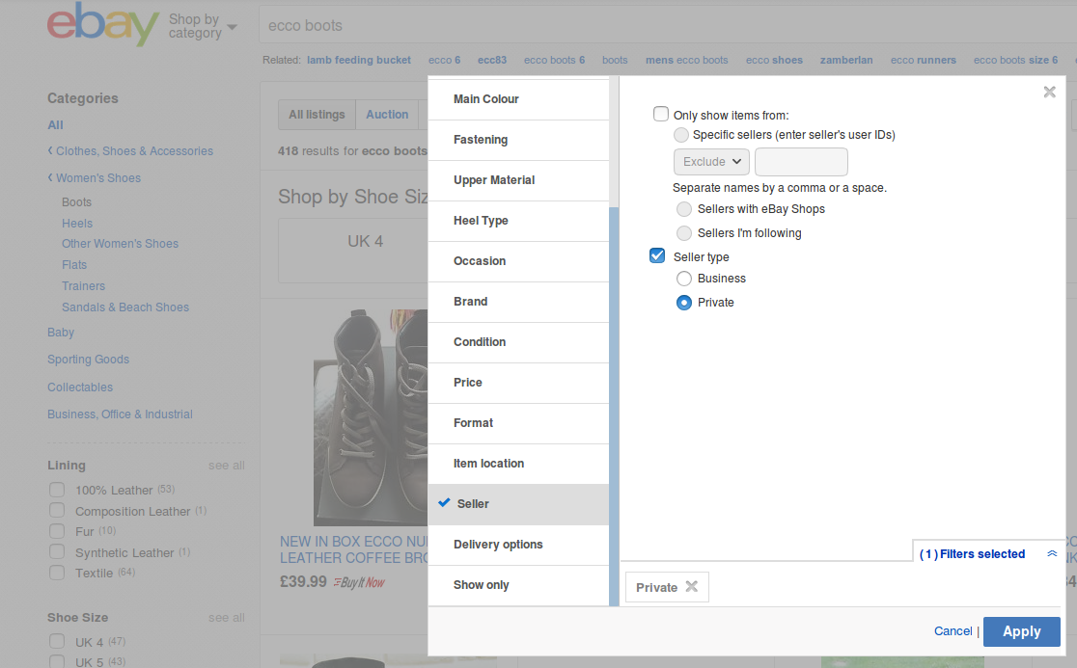Viewport: 1077px width, 668px height.
Task: Open related search ecco shoes
Action: (x=774, y=61)
